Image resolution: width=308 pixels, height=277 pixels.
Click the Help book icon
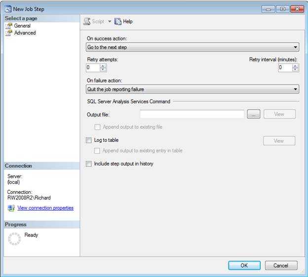pos(117,21)
